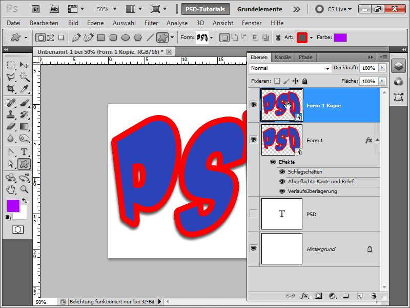Show the PSD text layer
This screenshot has width=410, height=308.
point(253,214)
